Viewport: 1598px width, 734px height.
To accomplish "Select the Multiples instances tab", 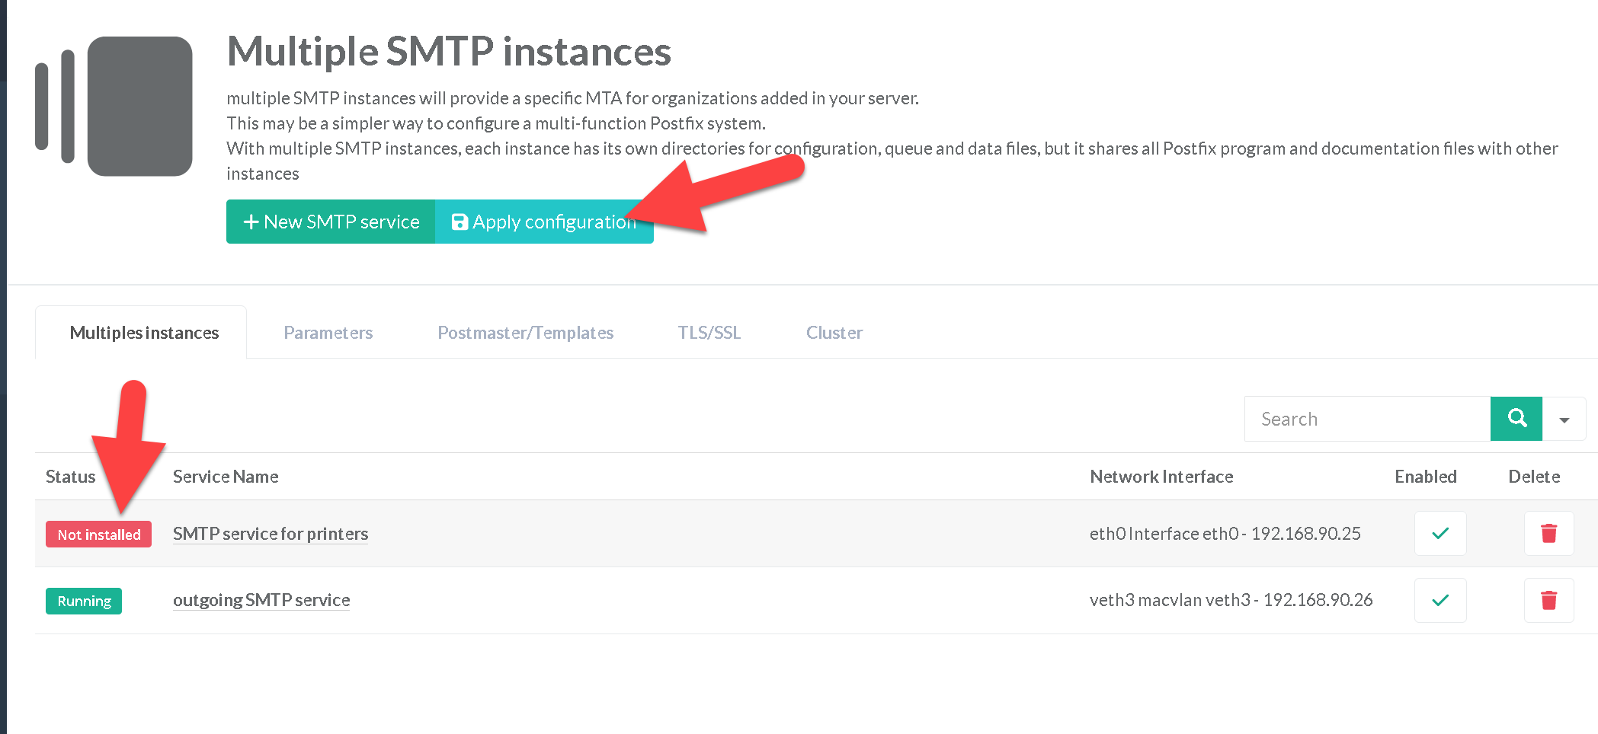I will (144, 333).
